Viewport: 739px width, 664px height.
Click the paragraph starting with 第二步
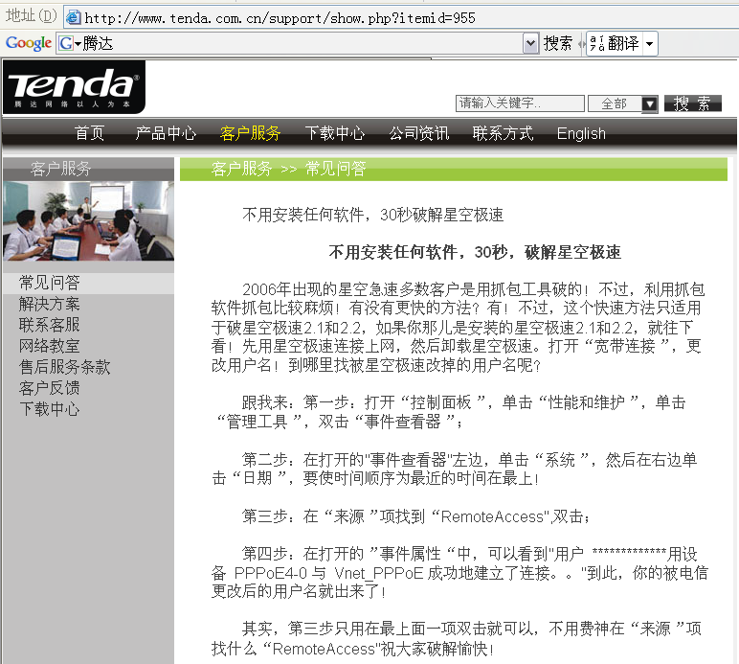455,469
